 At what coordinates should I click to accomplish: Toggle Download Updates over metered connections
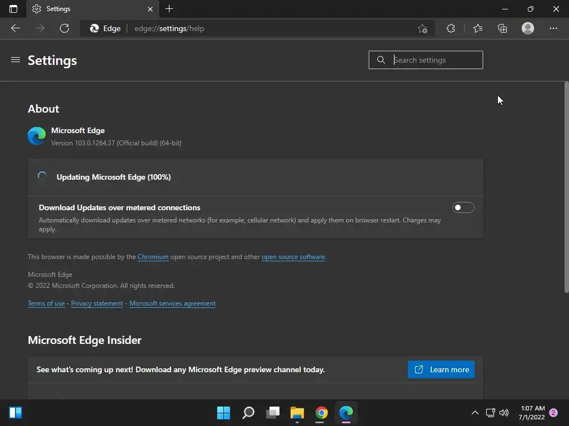[463, 207]
